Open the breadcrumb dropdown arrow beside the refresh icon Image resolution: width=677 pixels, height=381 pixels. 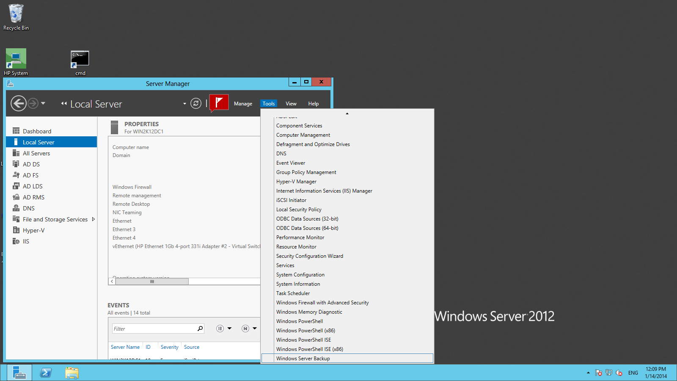(x=184, y=104)
